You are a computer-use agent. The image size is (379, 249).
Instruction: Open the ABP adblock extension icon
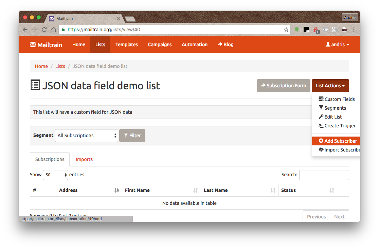[325, 30]
